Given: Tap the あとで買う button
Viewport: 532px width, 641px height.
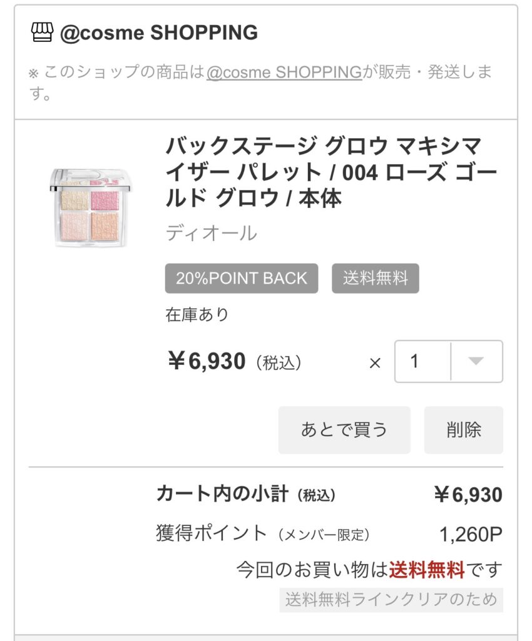Looking at the screenshot, I should (x=344, y=430).
